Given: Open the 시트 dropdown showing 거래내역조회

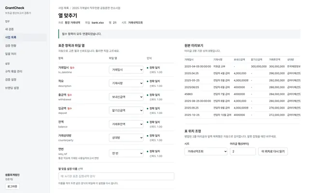Looking at the screenshot, I should click(x=206, y=152).
